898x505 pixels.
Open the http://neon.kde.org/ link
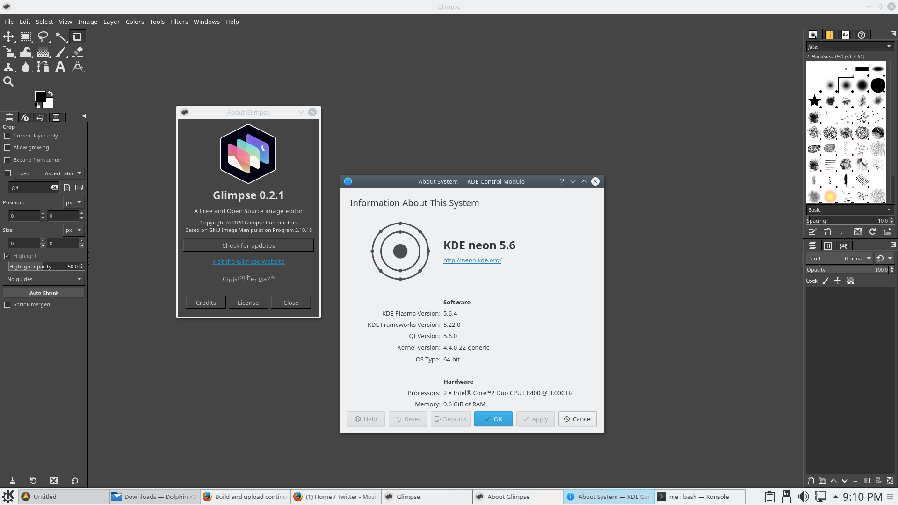click(472, 260)
